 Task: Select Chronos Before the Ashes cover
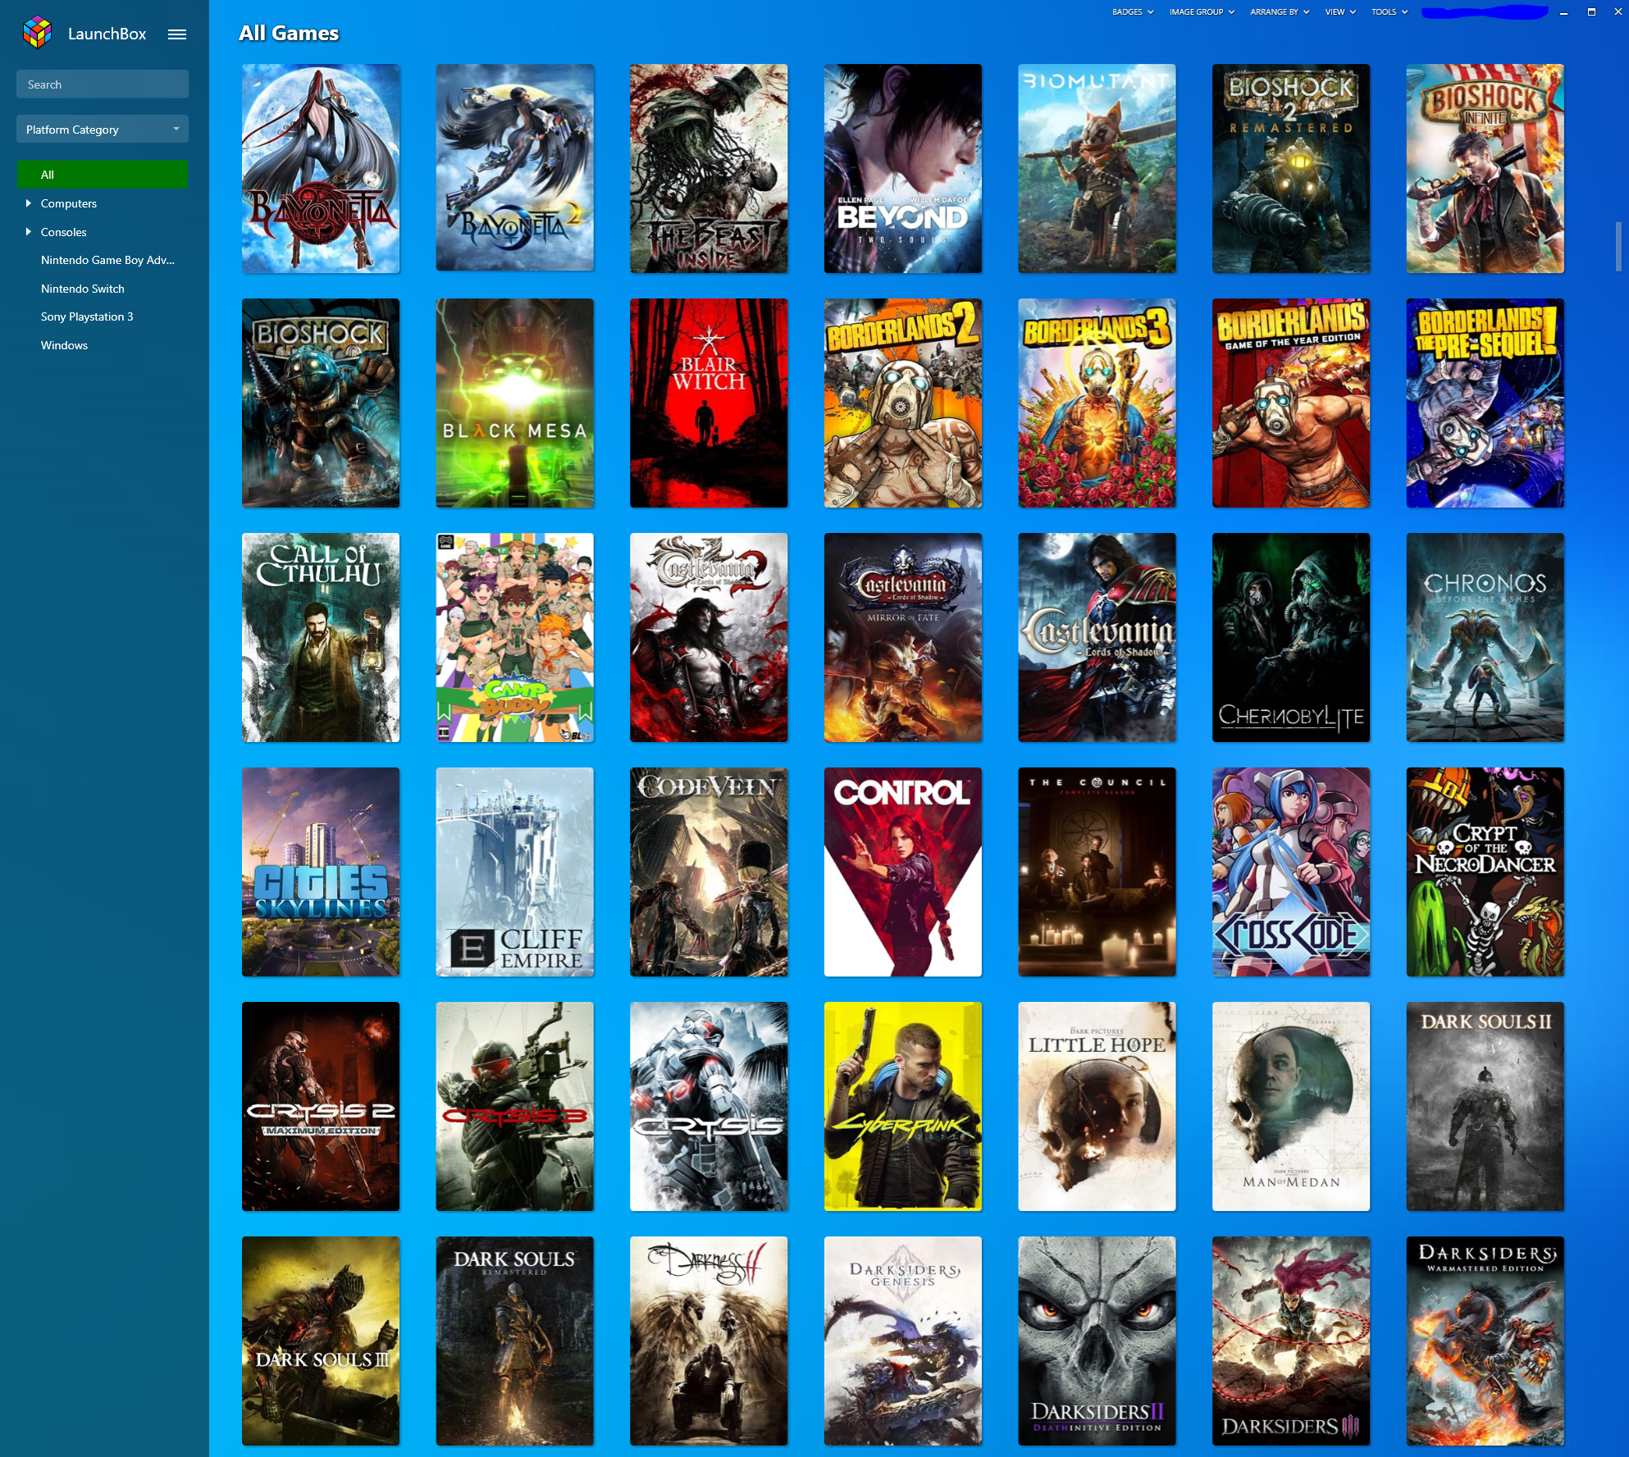1485,638
